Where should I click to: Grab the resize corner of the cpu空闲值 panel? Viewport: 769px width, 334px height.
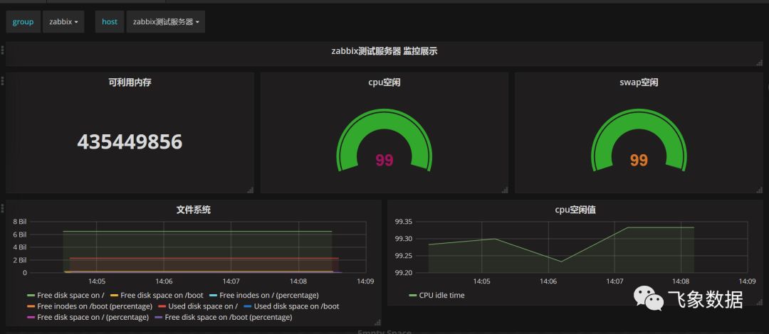(x=760, y=302)
